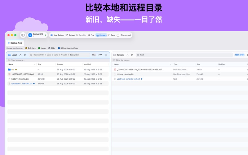Click the blue Backup NAS app icon

point(30,35)
